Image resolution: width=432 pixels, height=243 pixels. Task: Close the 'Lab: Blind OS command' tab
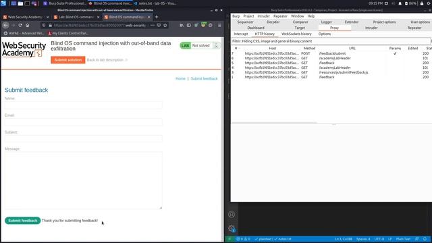click(x=98, y=17)
